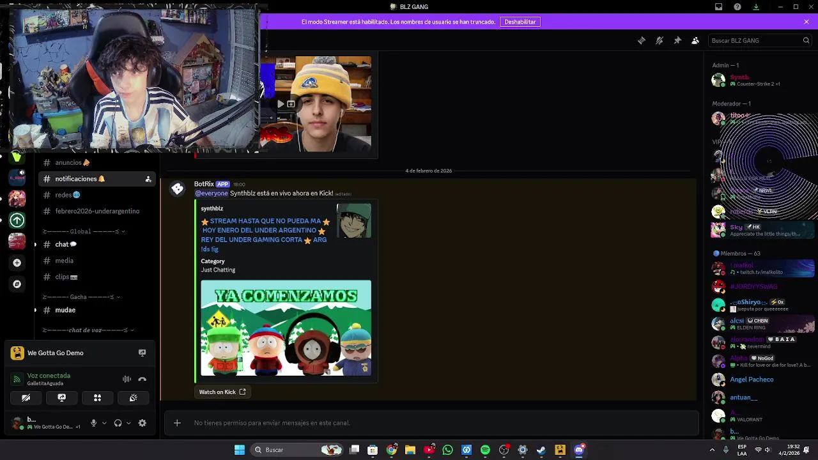The width and height of the screenshot is (818, 460).
Task: Click the invite people icon beside notificaciones
Action: point(148,179)
